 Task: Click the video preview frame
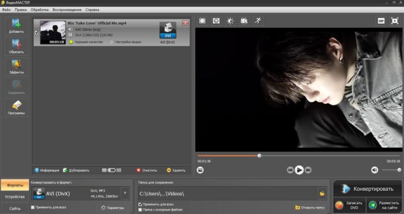pyautogui.click(x=299, y=90)
